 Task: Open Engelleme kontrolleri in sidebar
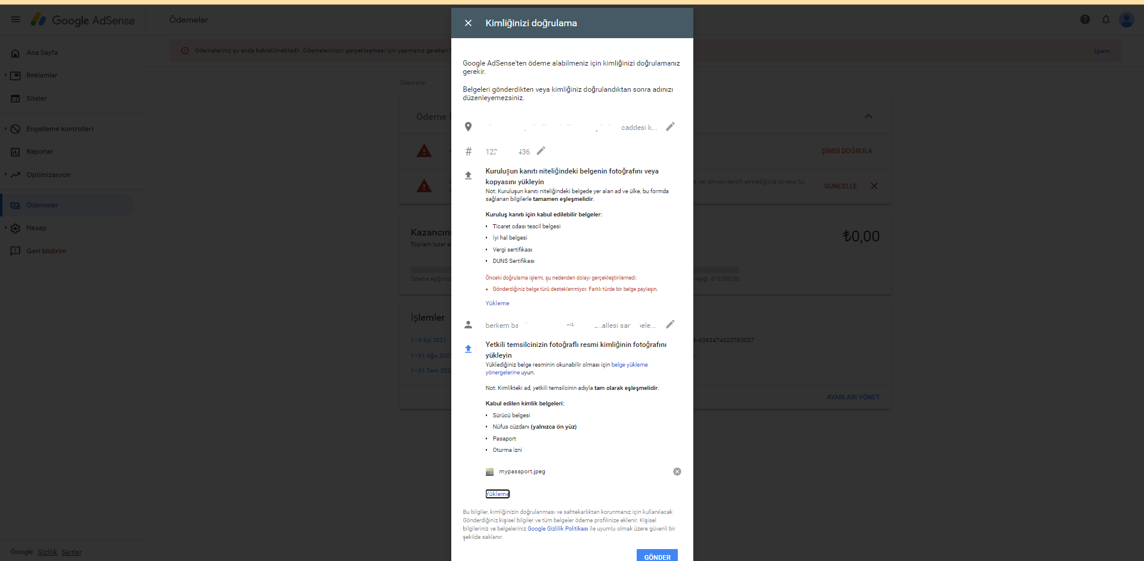pyautogui.click(x=60, y=129)
